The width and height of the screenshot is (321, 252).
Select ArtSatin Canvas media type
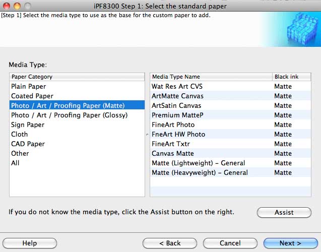230,106
